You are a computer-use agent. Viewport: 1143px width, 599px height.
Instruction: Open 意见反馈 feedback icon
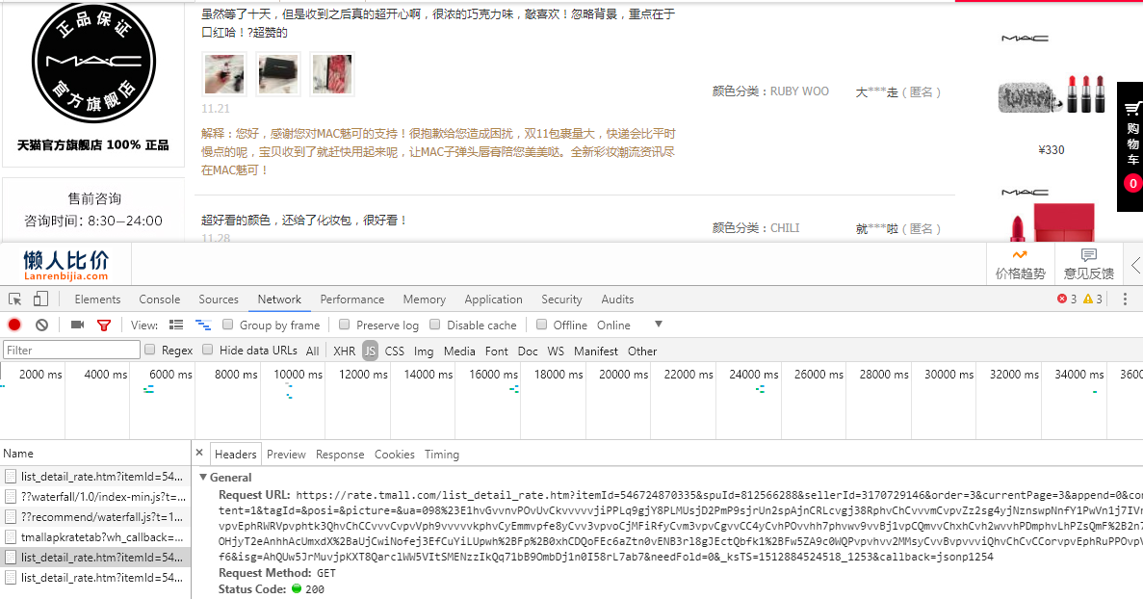(1088, 265)
